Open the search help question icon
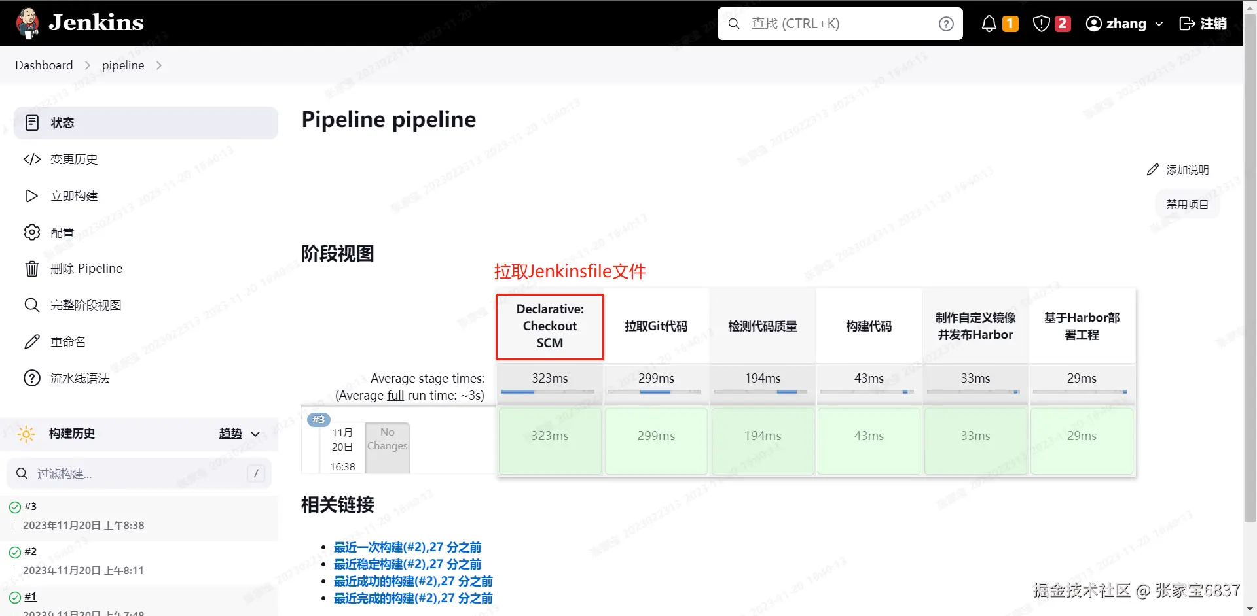The image size is (1257, 616). pyautogui.click(x=946, y=24)
